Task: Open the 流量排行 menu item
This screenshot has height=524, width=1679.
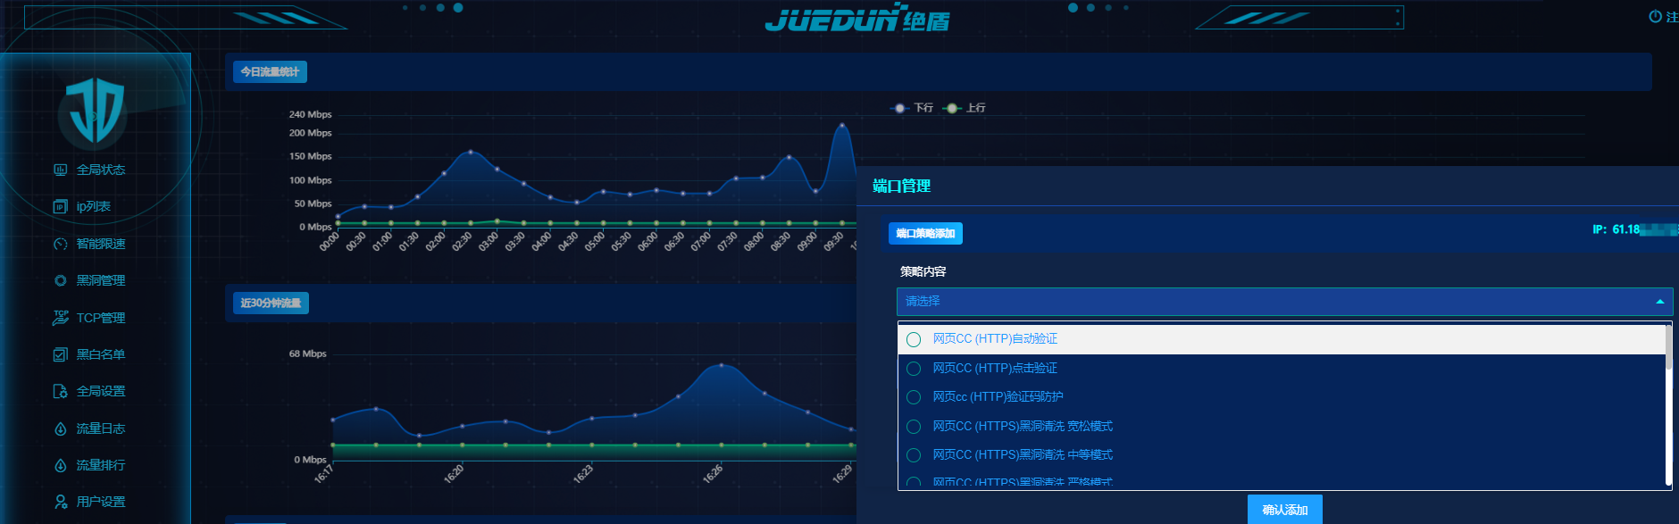Action: pyautogui.click(x=100, y=465)
